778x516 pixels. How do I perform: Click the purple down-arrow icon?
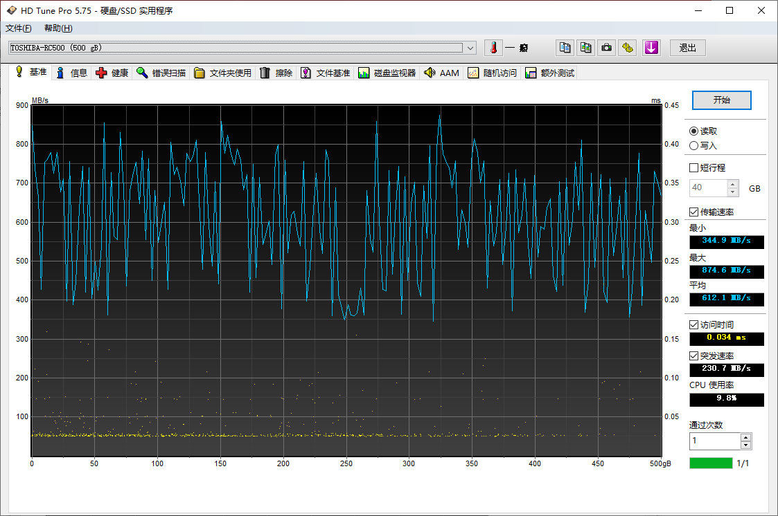tap(651, 48)
